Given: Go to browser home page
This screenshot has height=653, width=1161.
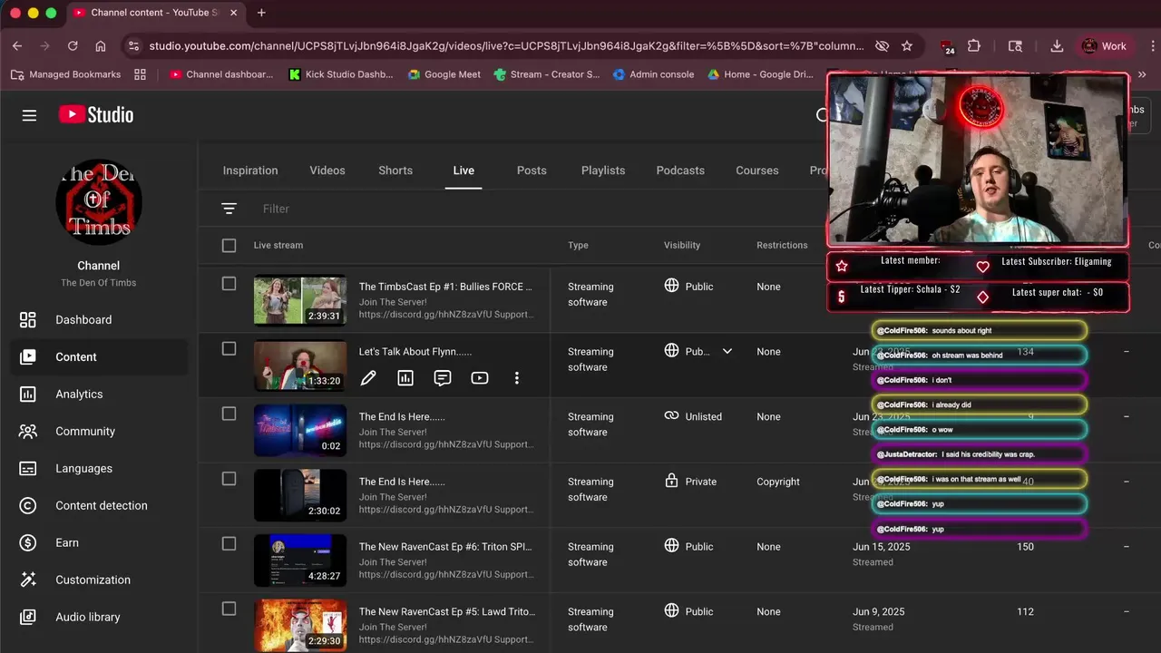Looking at the screenshot, I should click(101, 46).
